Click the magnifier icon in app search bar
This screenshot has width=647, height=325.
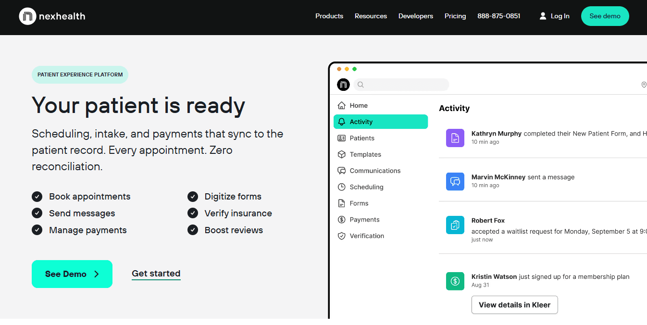point(361,85)
